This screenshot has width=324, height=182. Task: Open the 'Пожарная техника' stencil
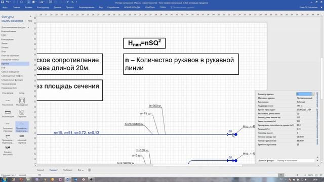10,60
